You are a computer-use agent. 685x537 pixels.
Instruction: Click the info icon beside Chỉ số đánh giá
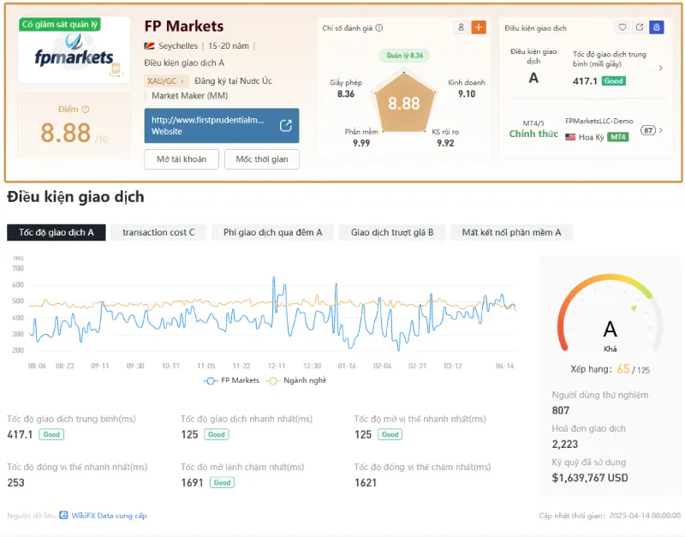(x=379, y=28)
